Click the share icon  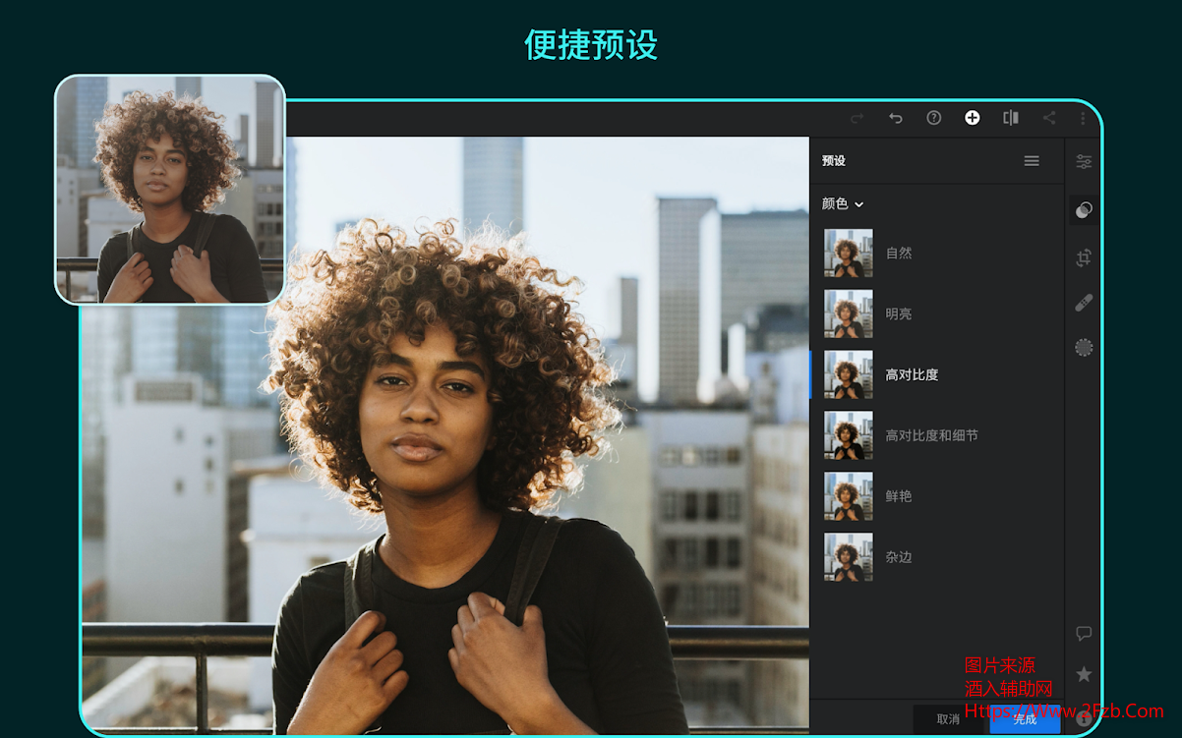pos(1049,118)
